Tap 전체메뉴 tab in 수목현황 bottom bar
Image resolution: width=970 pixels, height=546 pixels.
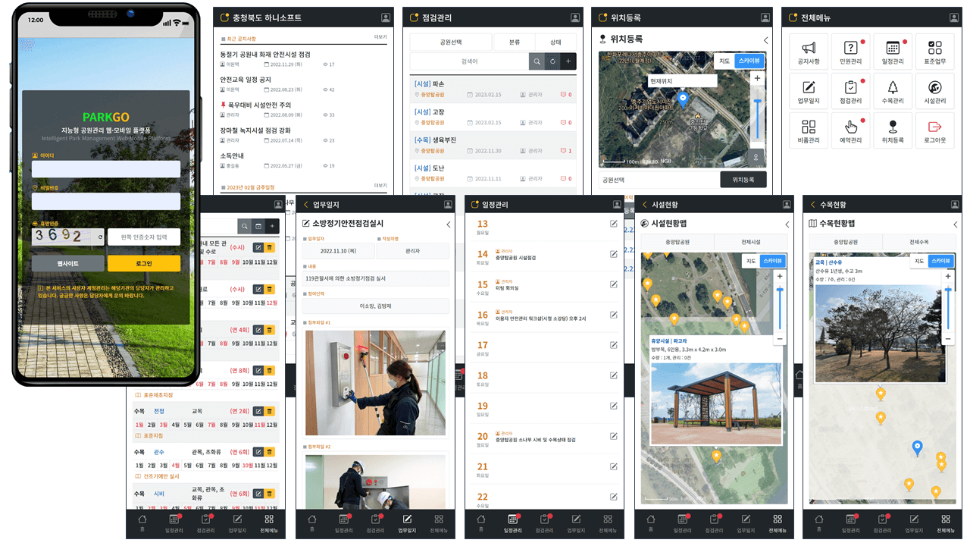944,523
